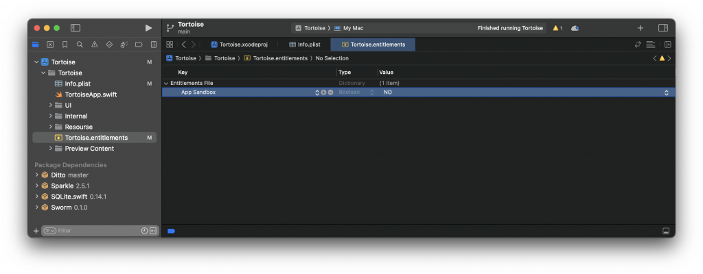
Task: Click Tortoise folder in the jump bar
Action: pyautogui.click(x=220, y=58)
